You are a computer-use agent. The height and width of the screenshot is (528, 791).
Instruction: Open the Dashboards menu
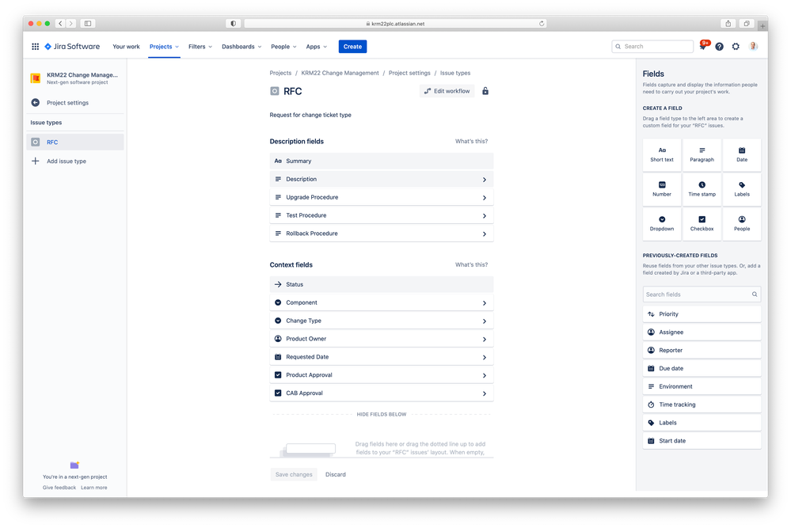point(241,47)
